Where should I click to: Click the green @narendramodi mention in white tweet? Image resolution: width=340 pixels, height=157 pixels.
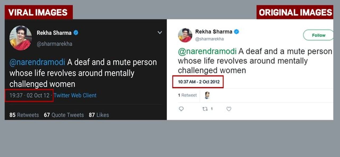coord(207,51)
